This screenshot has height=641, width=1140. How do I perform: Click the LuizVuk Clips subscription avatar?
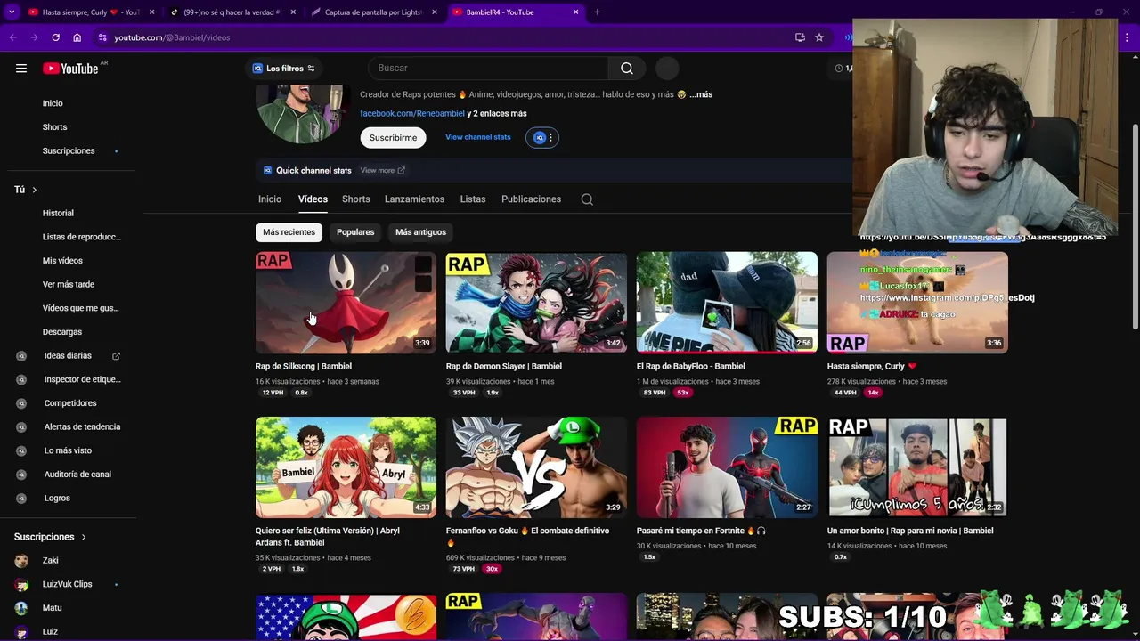point(21,584)
